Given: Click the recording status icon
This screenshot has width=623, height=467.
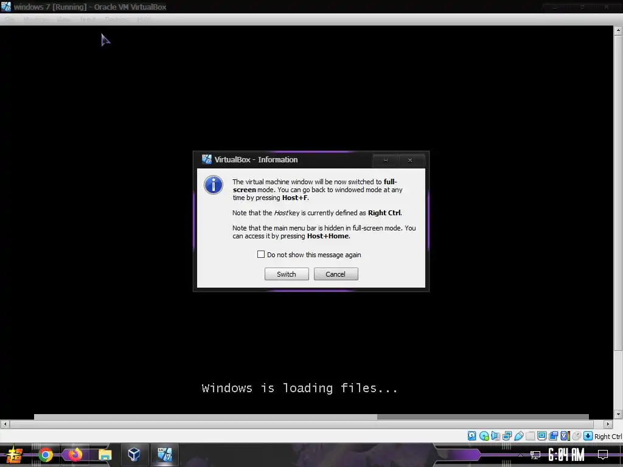Looking at the screenshot, I should click(x=553, y=436).
